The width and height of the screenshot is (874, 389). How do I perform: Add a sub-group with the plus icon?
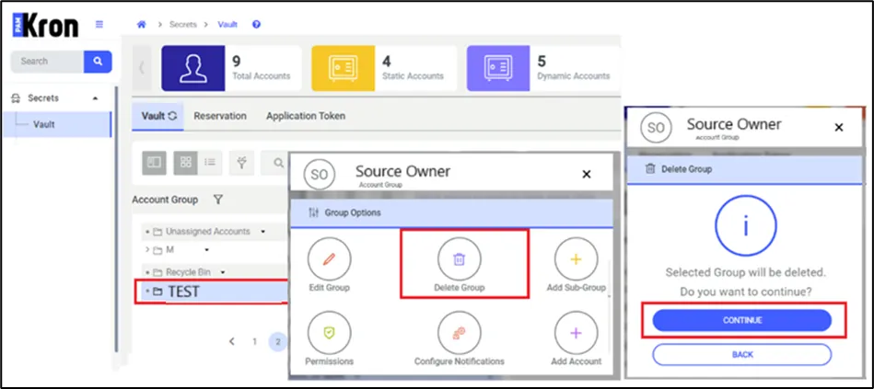(x=576, y=259)
